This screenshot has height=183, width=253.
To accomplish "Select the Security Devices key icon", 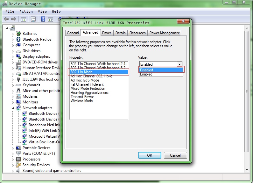I will click(18, 165).
